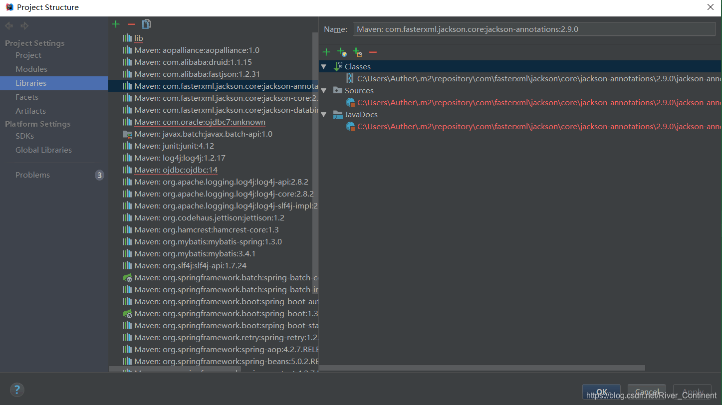Click the green add library icon

[x=116, y=24]
